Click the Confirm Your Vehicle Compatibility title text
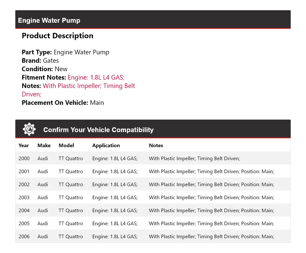This screenshot has height=253, width=306. pyautogui.click(x=98, y=130)
